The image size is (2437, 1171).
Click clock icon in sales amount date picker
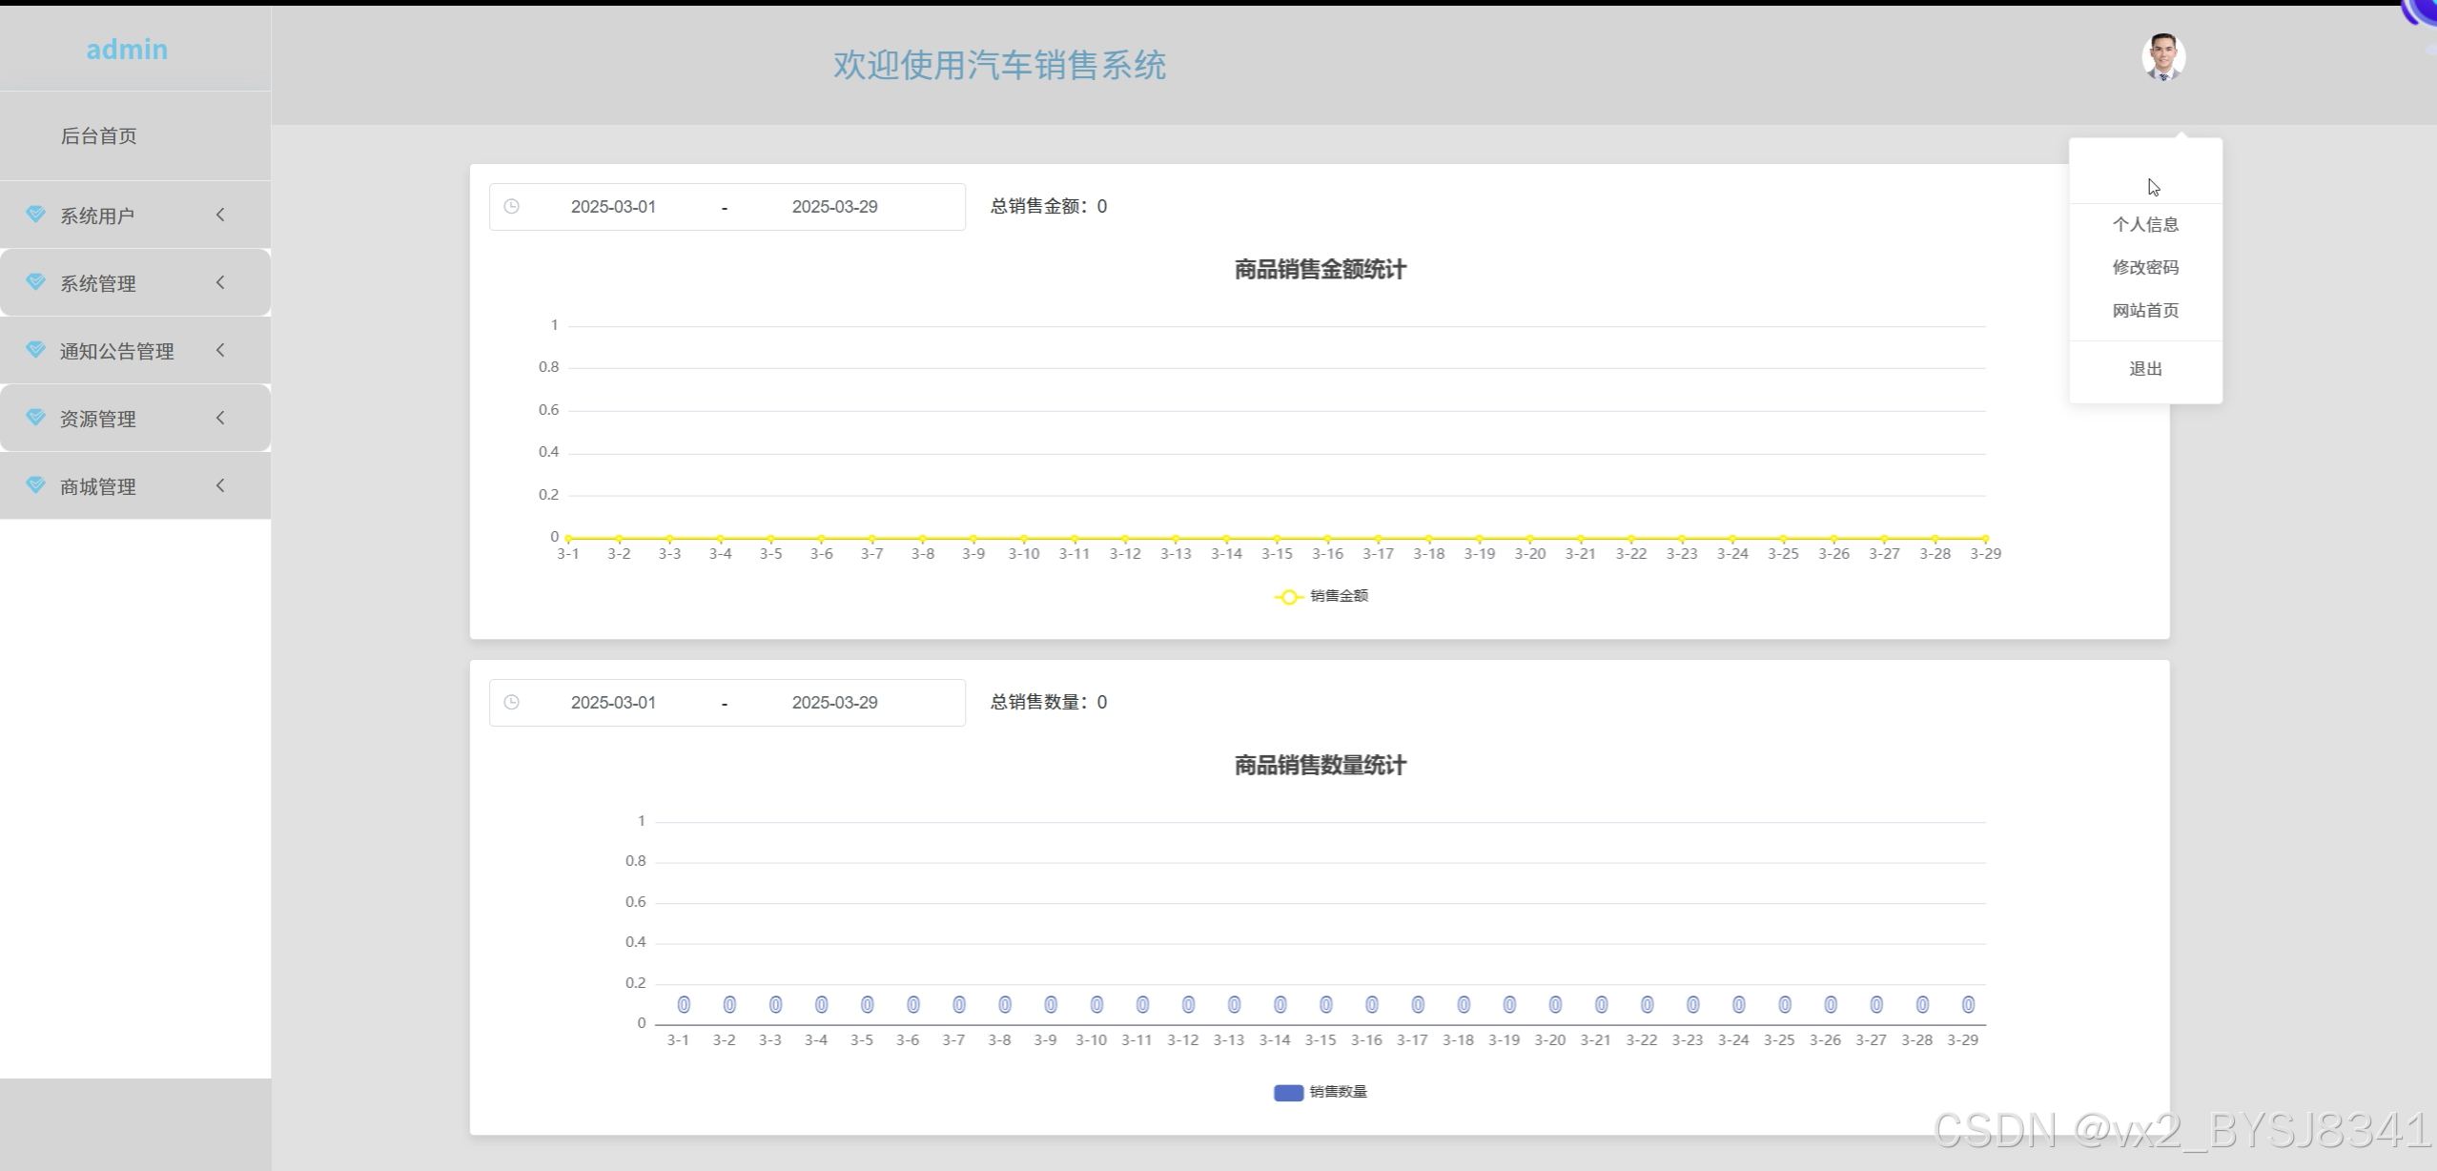(512, 206)
